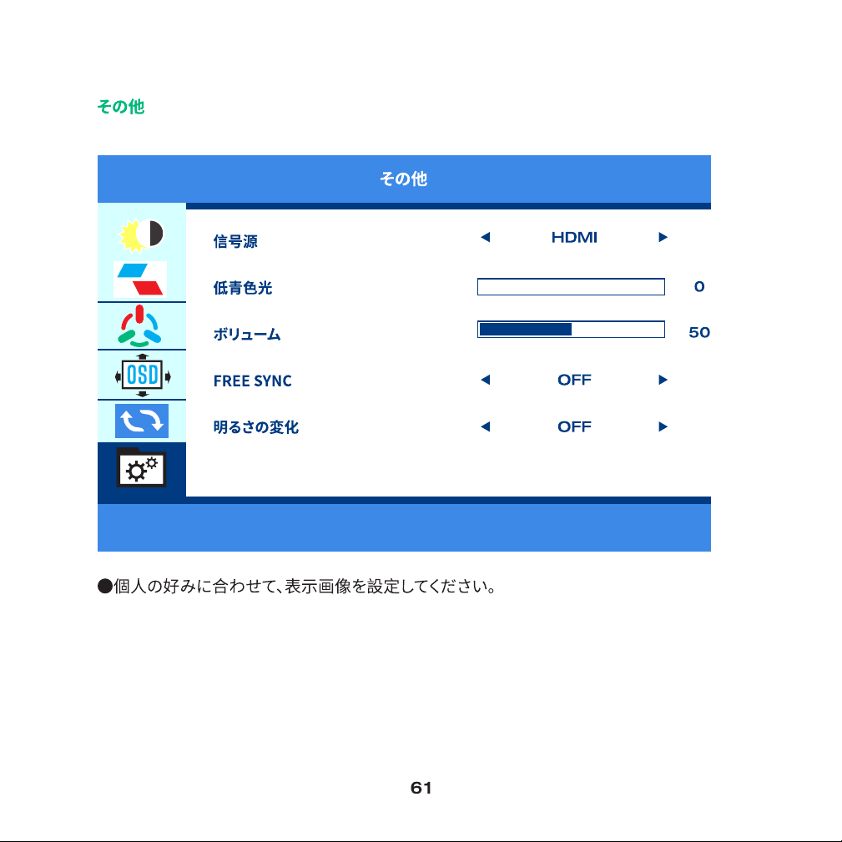
Task: Select the FREE SYNC menu row label
Action: click(x=252, y=381)
